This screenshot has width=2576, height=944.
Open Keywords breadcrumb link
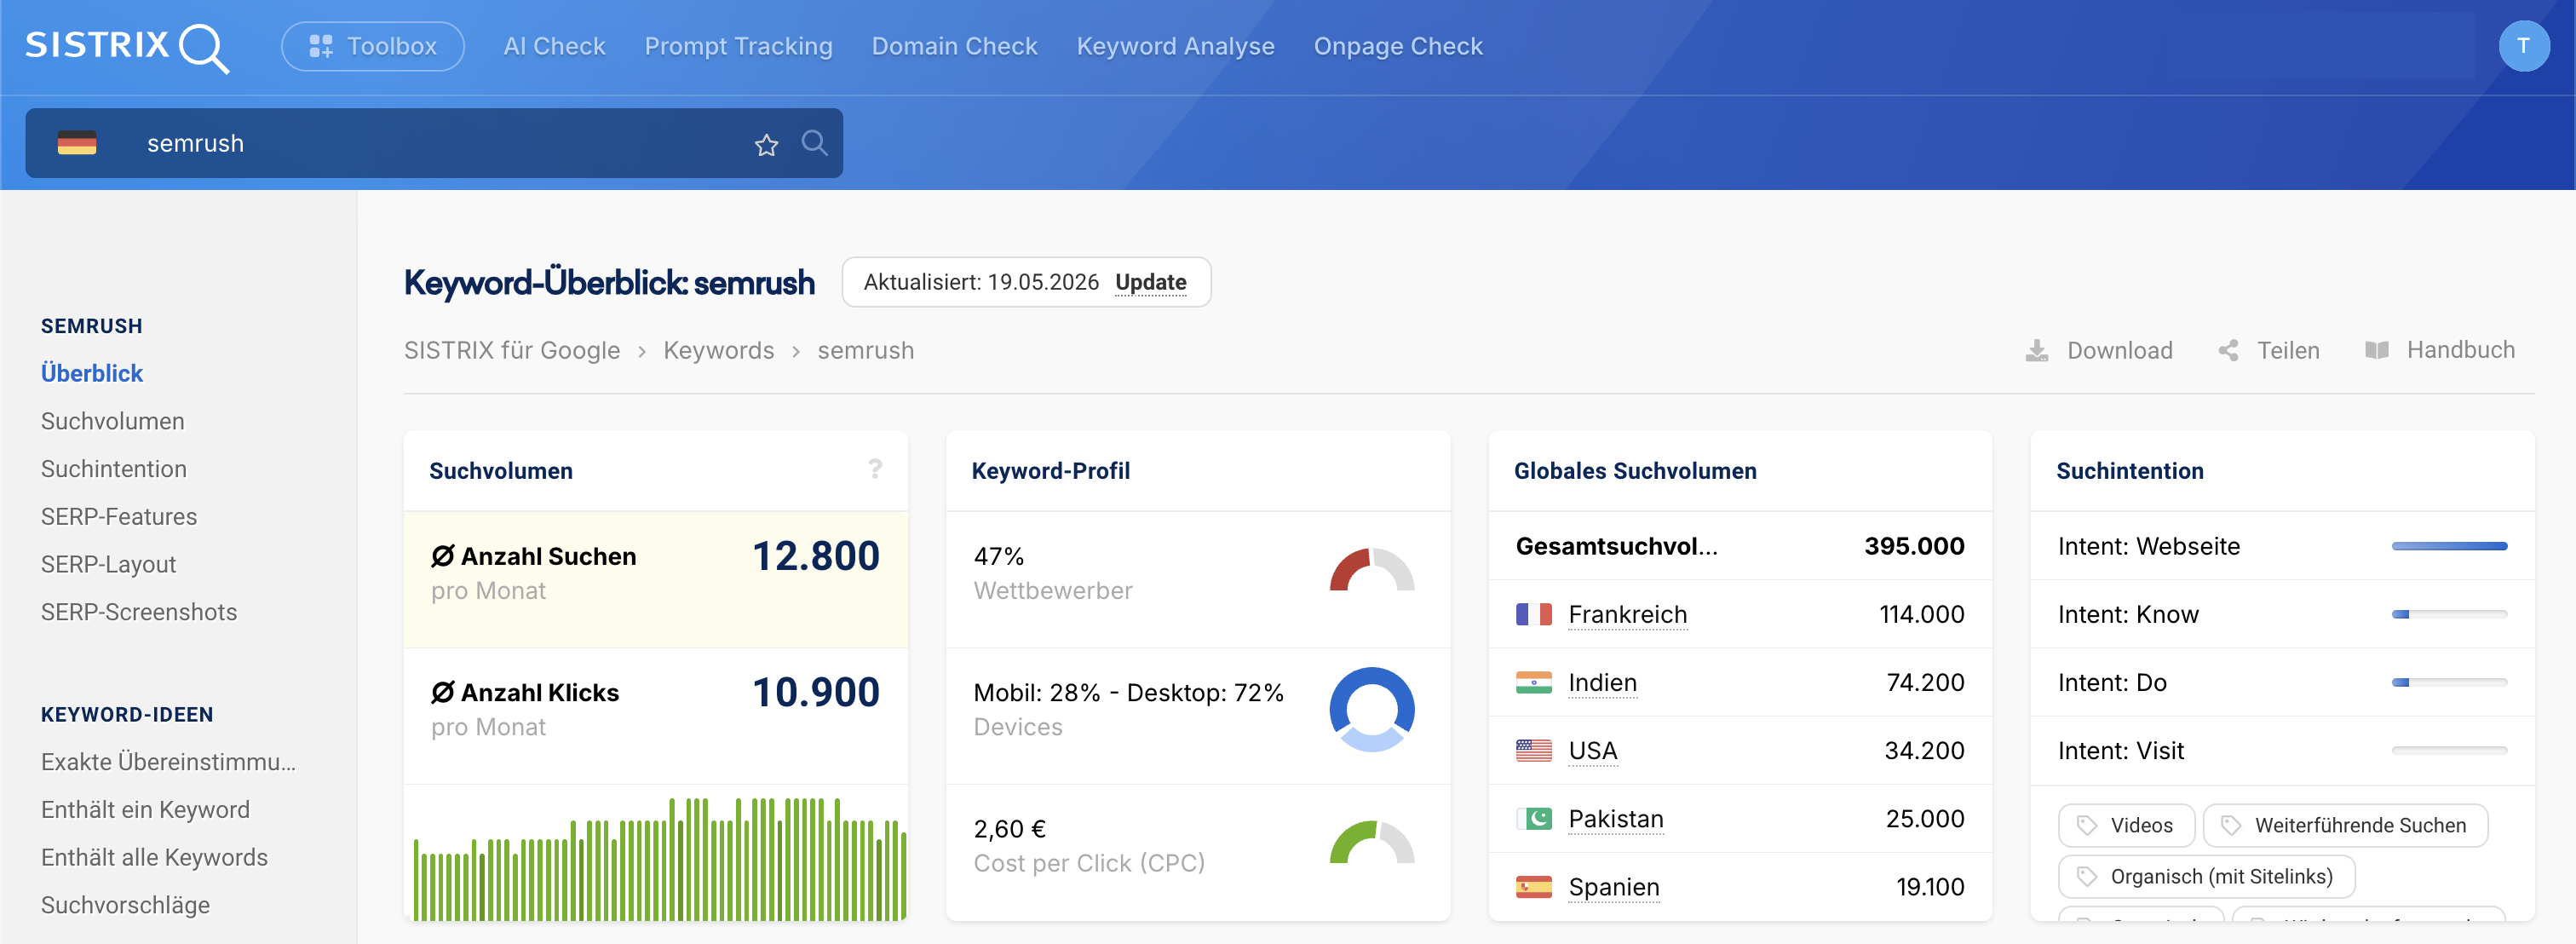coord(718,350)
